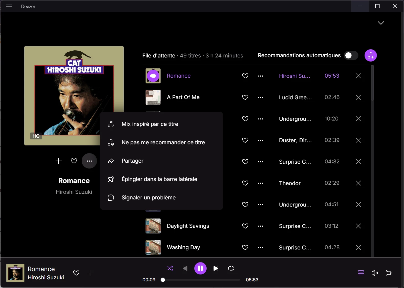
Task: Open options for the Duster track
Action: 261,140
